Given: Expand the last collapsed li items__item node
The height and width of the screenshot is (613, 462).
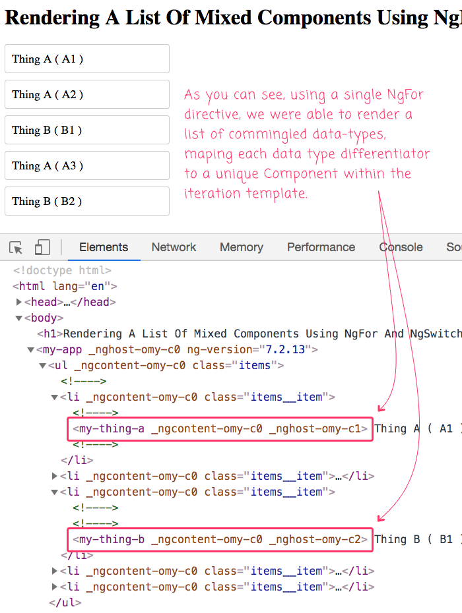Looking at the screenshot, I should [x=55, y=587].
